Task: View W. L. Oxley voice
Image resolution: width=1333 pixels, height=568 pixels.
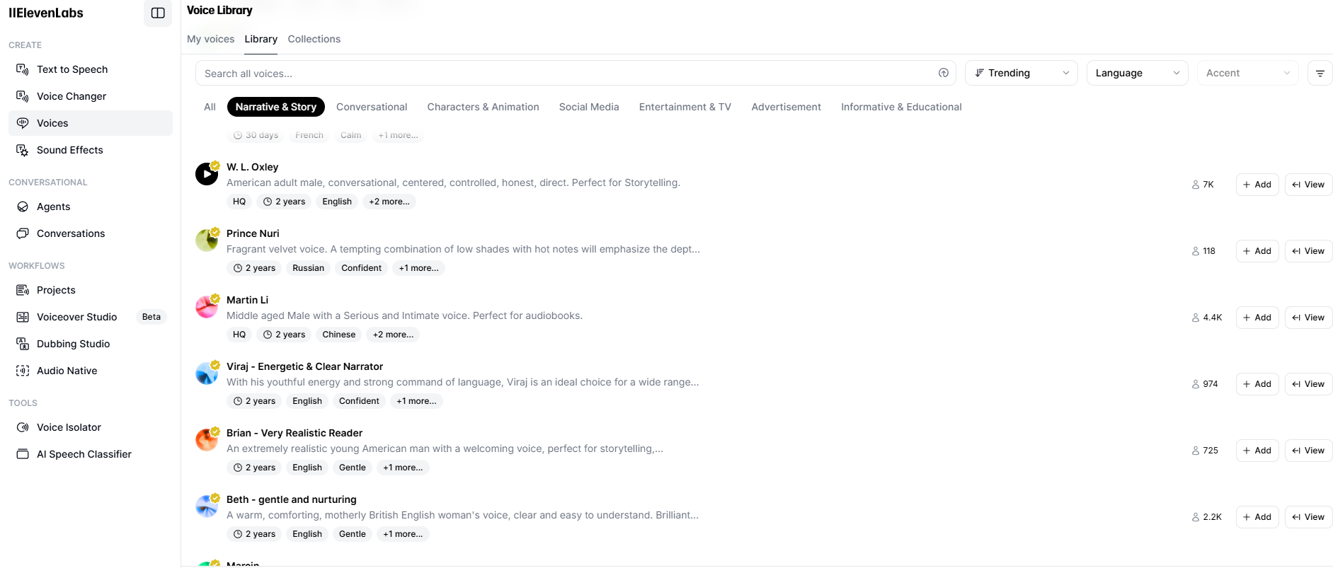Action: pos(1309,185)
